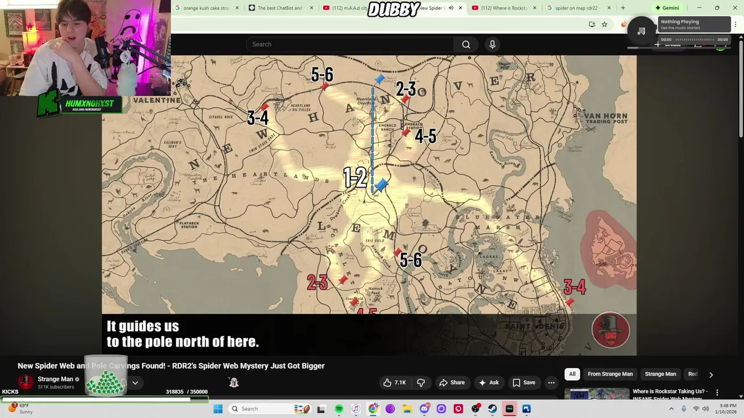
Task: Open the system tray microphone indicator
Action: pos(684,409)
